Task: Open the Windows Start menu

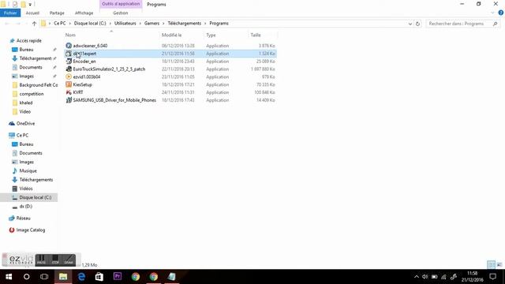Action: click(9, 277)
